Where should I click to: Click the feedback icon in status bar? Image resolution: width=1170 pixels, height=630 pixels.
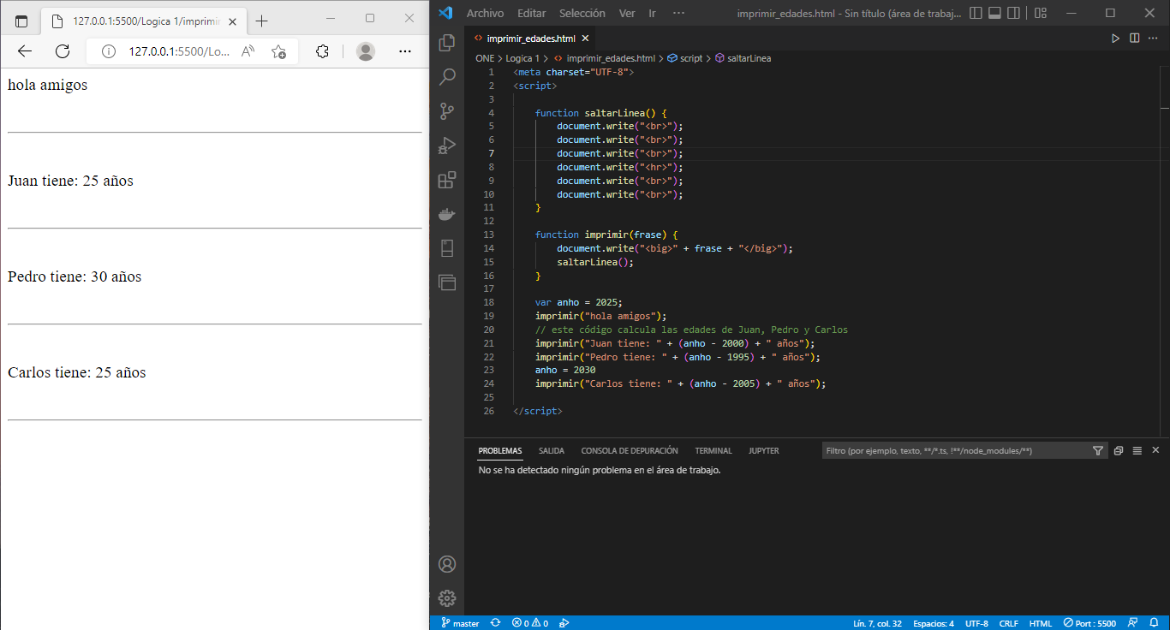coord(1131,623)
